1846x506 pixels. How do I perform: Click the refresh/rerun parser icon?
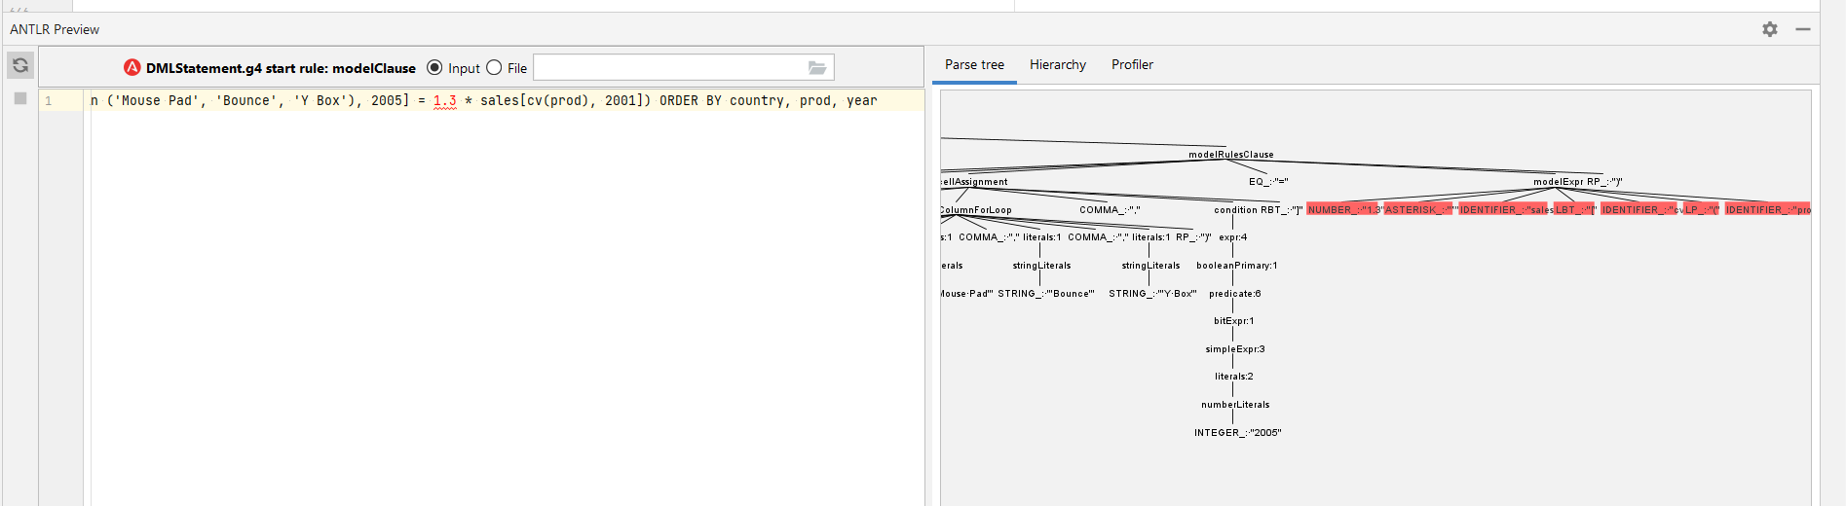coord(20,65)
